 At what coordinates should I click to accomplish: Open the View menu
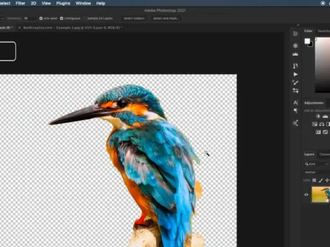point(46,3)
